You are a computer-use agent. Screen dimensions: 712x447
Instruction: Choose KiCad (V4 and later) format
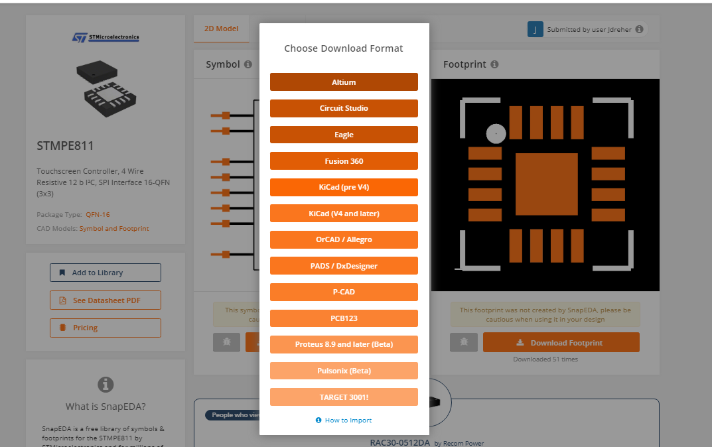click(x=344, y=214)
